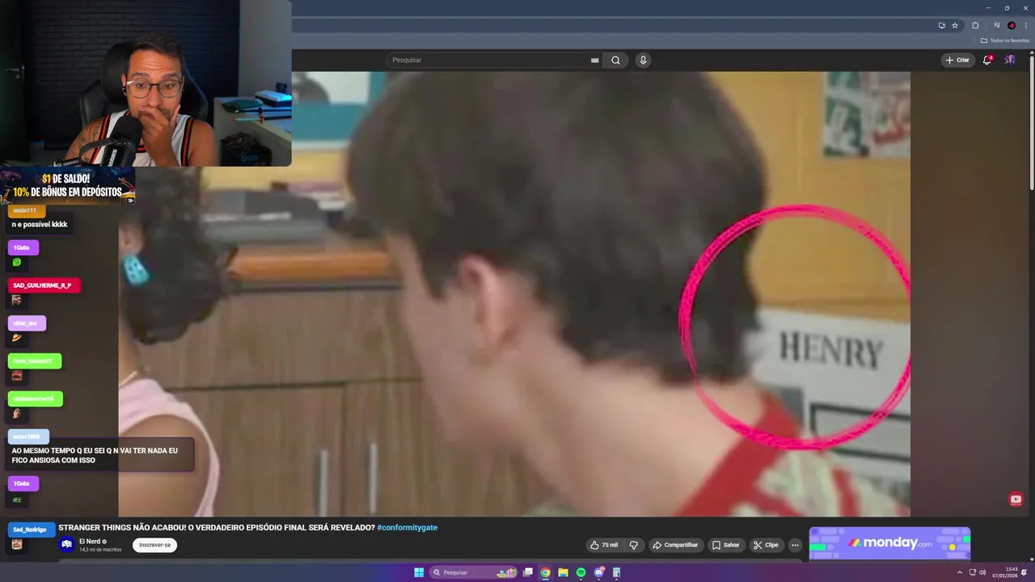Click the Salvar save button

[725, 545]
